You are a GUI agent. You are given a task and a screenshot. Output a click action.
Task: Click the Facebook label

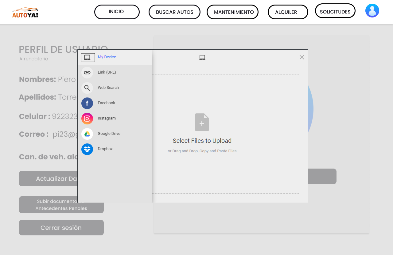pos(107,103)
